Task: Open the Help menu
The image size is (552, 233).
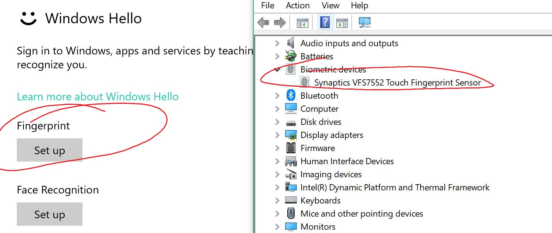Action: tap(359, 5)
